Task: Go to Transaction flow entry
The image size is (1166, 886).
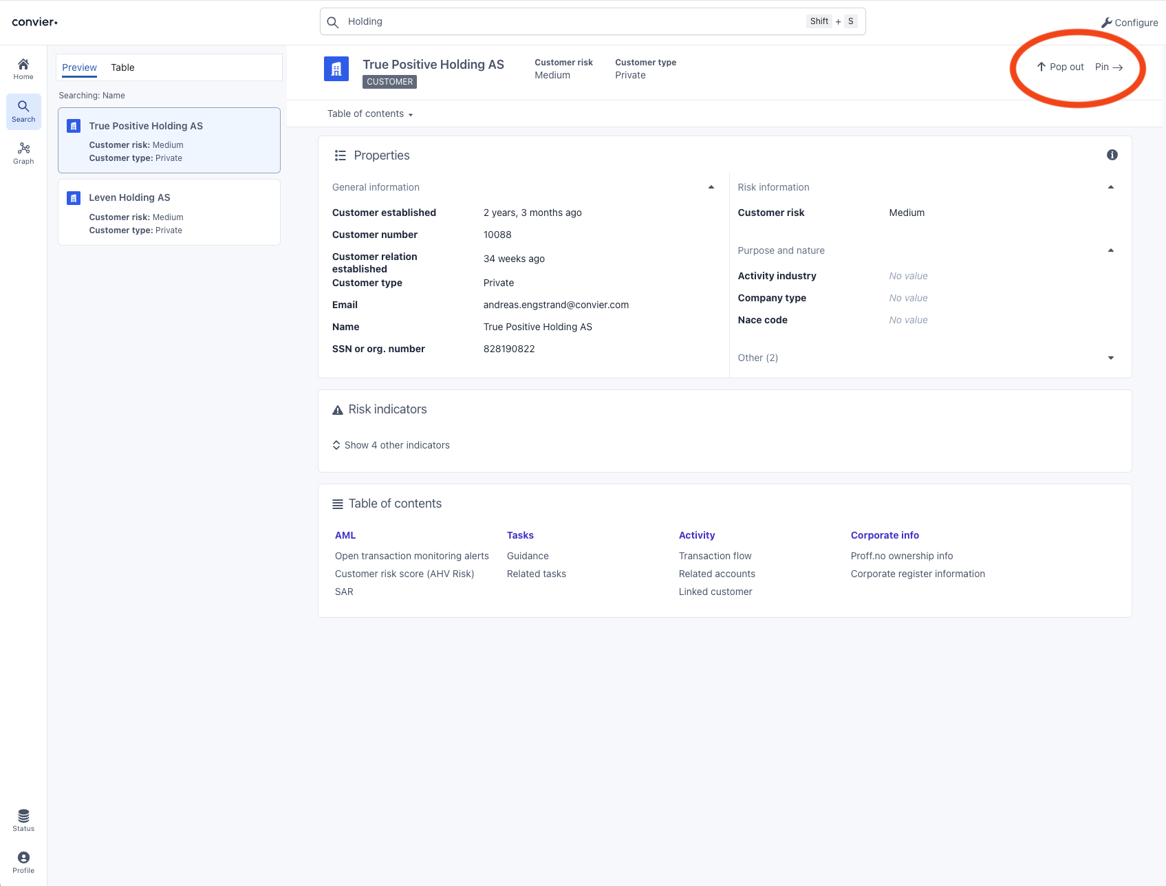Action: tap(715, 556)
